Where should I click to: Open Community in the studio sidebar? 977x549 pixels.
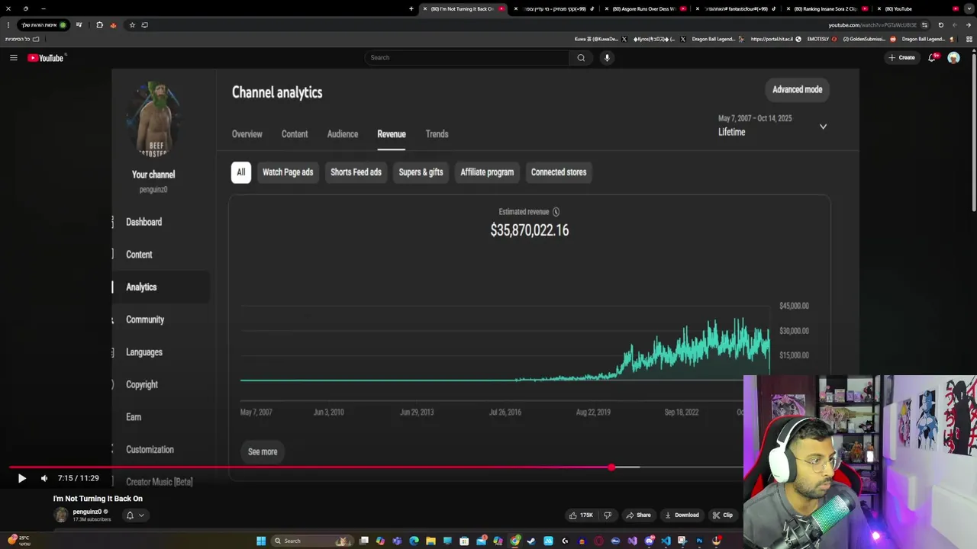[x=145, y=319]
